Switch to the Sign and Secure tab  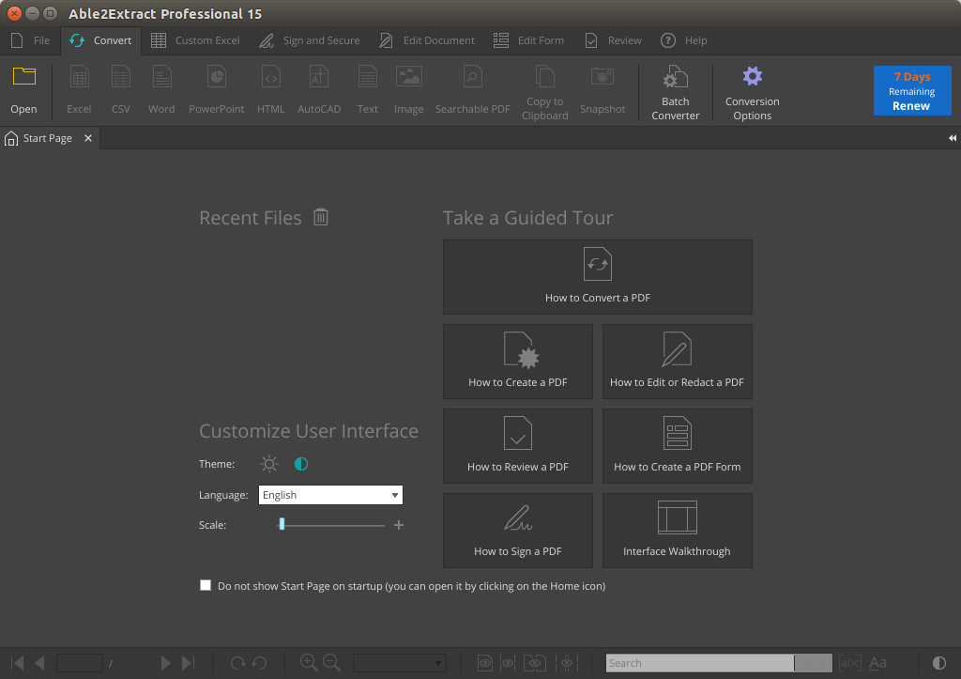click(310, 40)
